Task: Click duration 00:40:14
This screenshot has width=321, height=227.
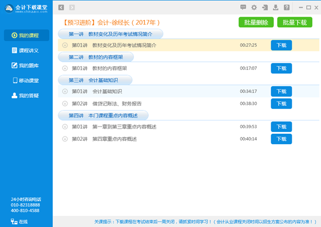Action: [248, 139]
